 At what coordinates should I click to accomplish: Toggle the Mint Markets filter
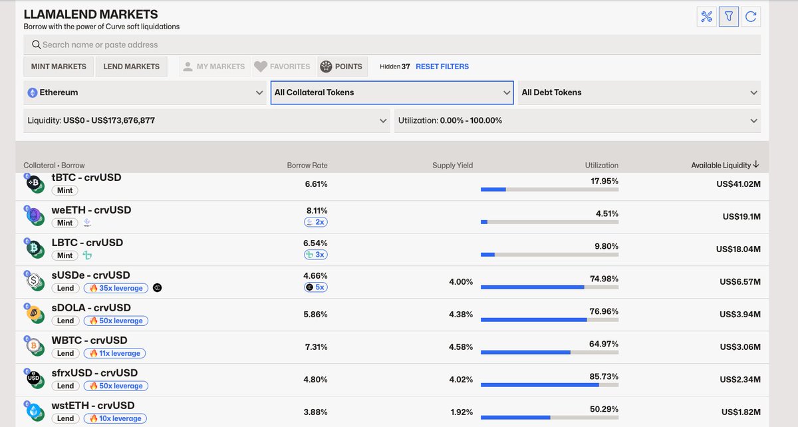59,67
